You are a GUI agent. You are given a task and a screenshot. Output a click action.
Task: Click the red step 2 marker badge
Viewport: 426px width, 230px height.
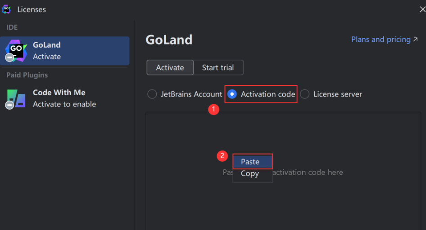(222, 156)
